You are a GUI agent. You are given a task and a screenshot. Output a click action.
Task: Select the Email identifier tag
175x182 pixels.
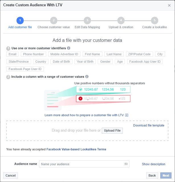pyautogui.click(x=13, y=54)
